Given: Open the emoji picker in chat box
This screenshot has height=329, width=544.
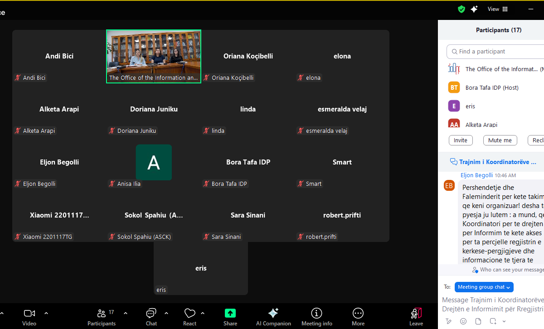Looking at the screenshot, I should pos(463,321).
